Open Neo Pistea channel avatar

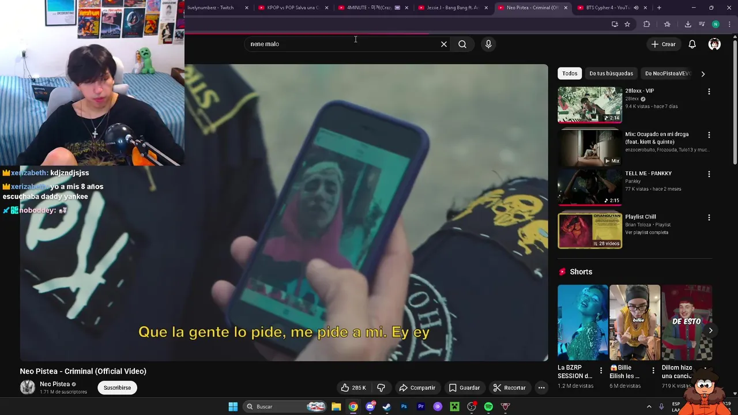click(28, 387)
